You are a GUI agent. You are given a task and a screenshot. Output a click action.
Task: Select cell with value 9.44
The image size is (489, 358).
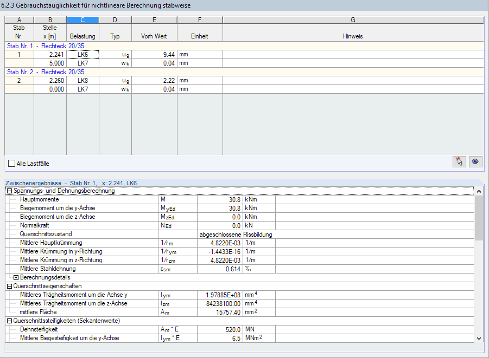click(x=154, y=55)
